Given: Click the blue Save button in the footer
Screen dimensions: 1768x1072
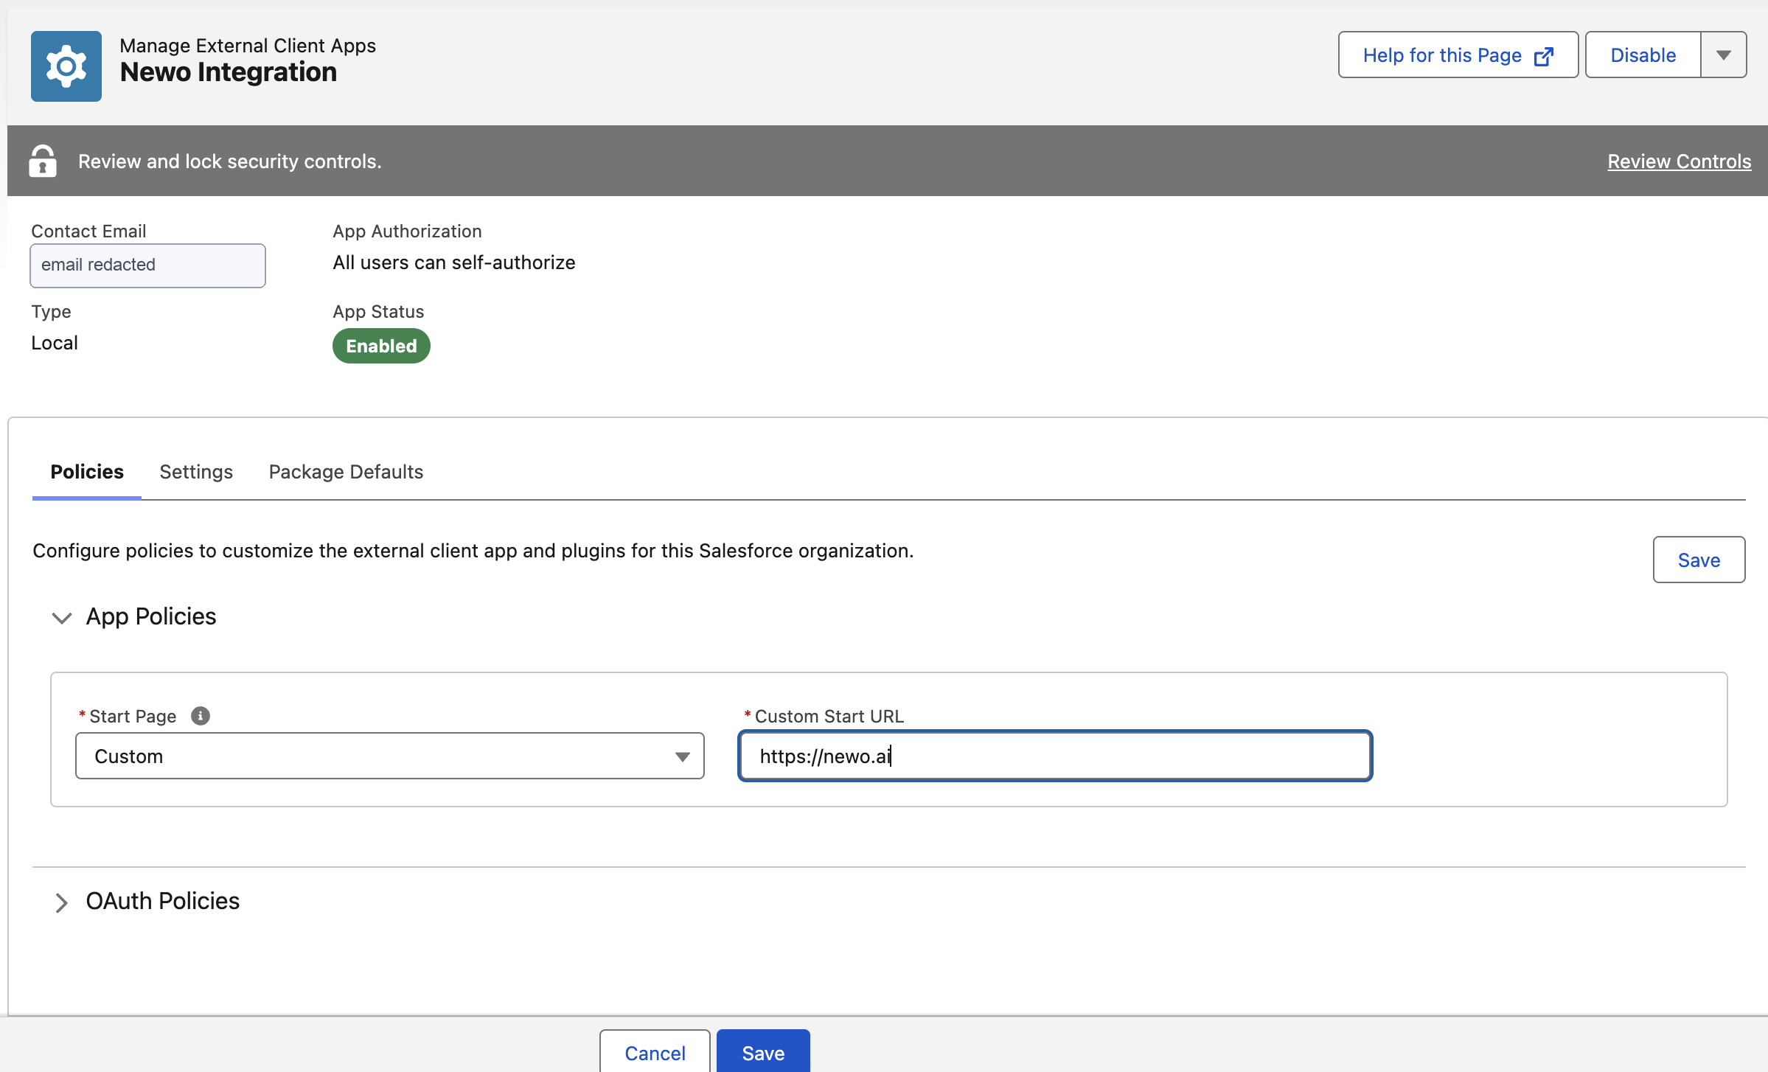Looking at the screenshot, I should pyautogui.click(x=763, y=1052).
